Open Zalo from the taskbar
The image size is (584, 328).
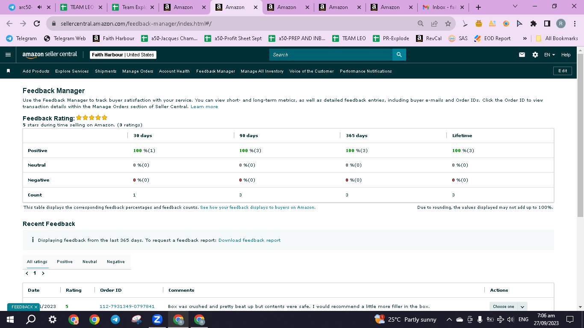(x=157, y=319)
